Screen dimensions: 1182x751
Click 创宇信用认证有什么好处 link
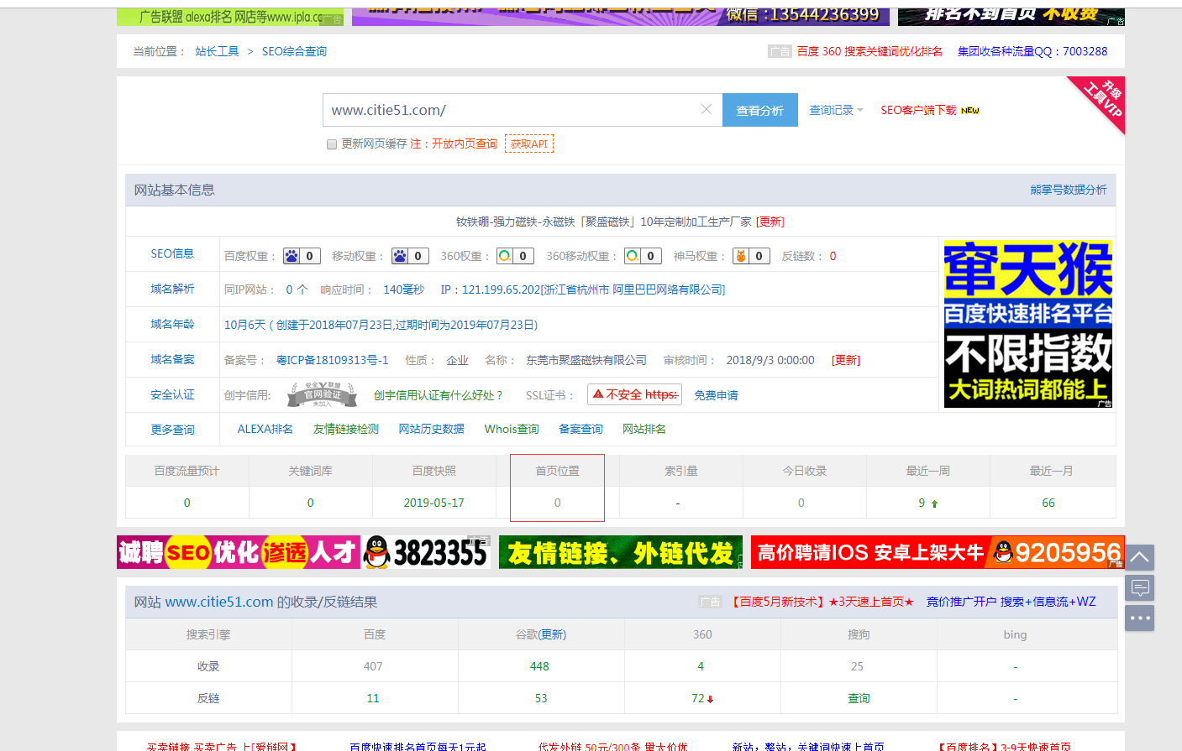click(439, 395)
